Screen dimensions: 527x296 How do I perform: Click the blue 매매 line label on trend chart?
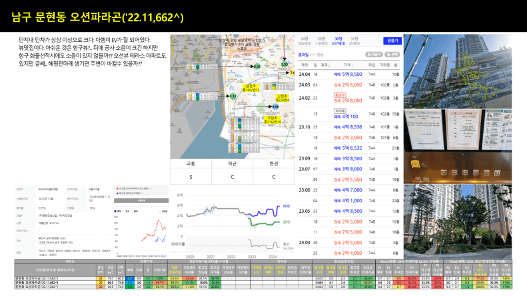tap(286, 206)
